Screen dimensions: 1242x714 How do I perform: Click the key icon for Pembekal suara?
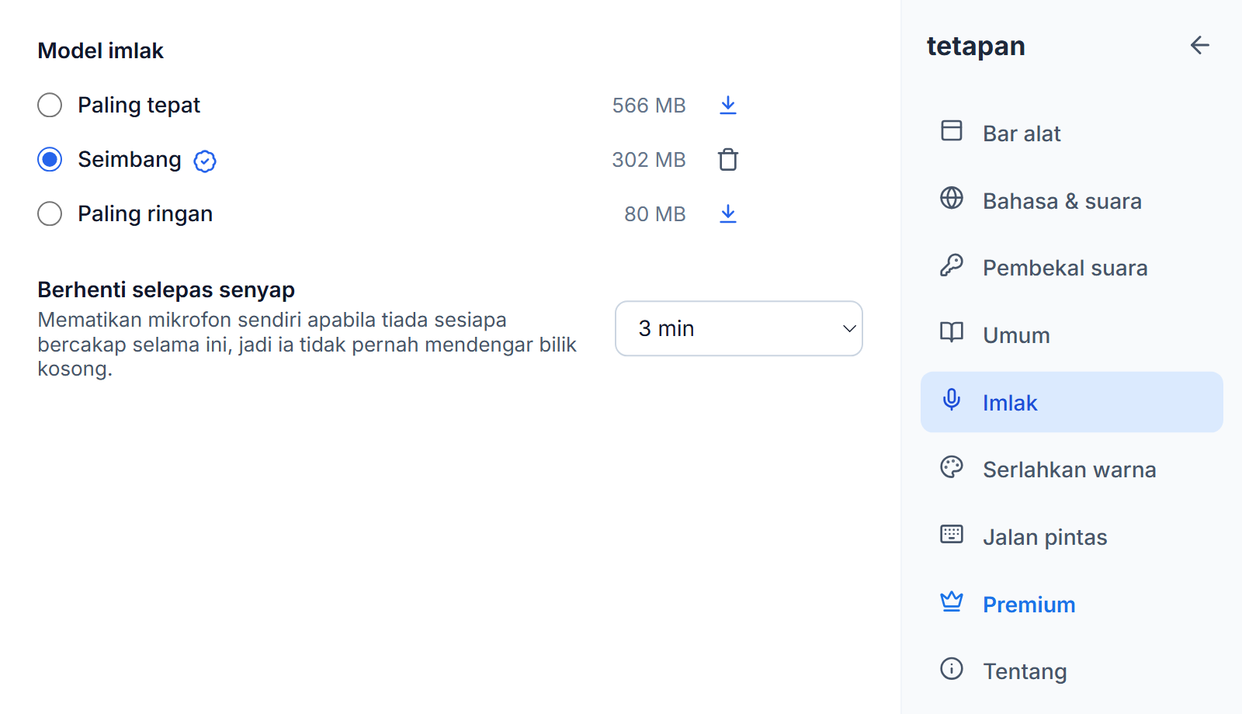(951, 265)
